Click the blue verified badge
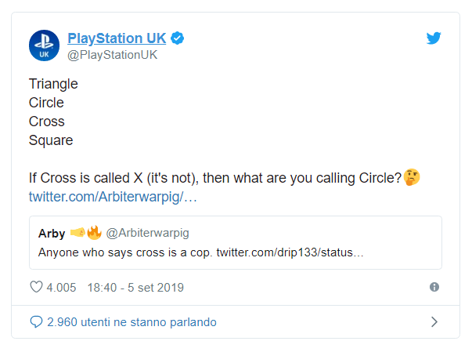This screenshot has width=472, height=352. click(x=178, y=38)
